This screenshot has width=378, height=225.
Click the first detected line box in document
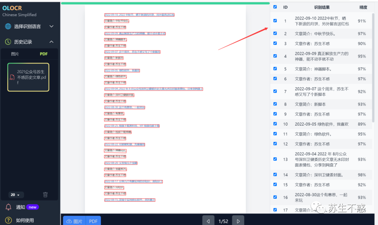coord(139,15)
